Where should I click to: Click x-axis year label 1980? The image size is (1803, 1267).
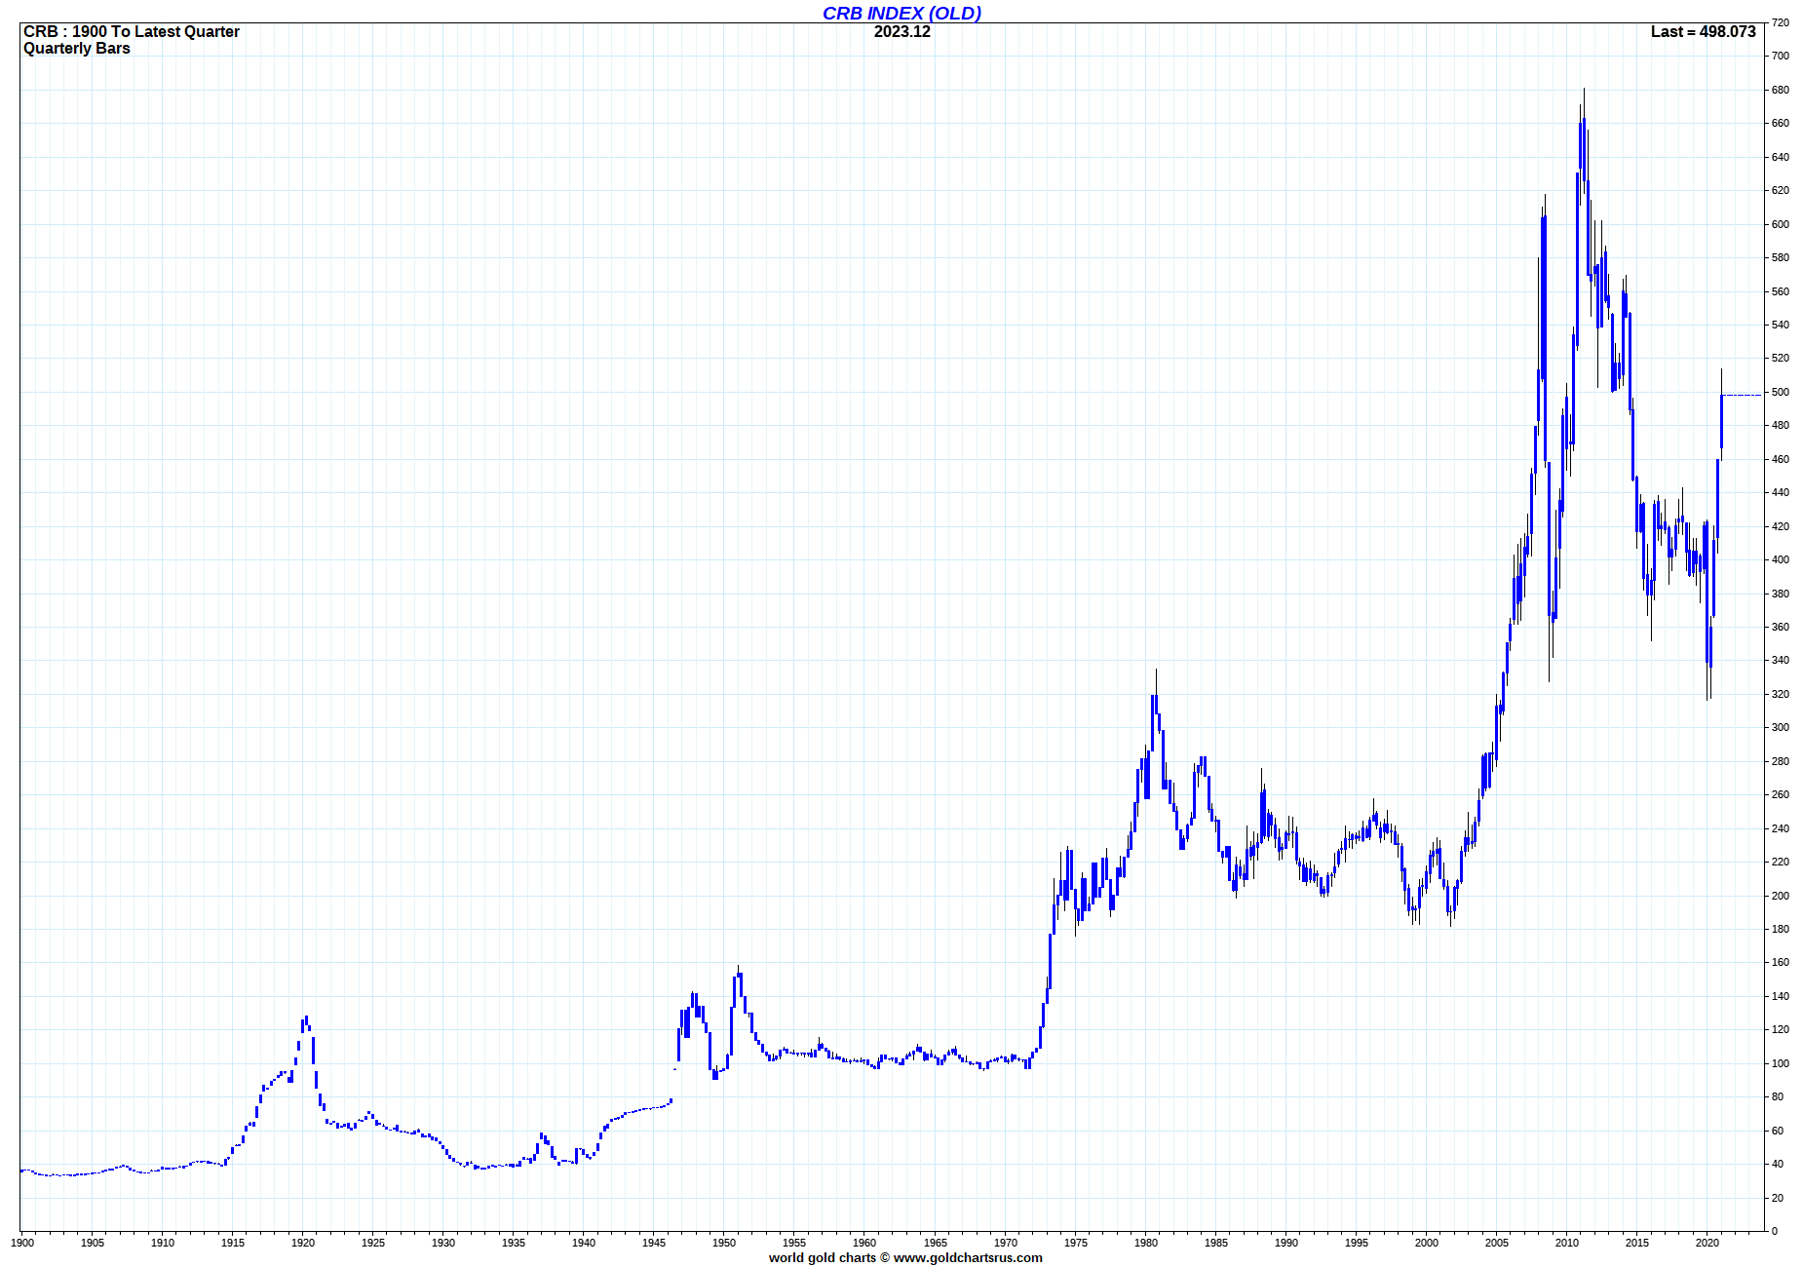point(1146,1242)
